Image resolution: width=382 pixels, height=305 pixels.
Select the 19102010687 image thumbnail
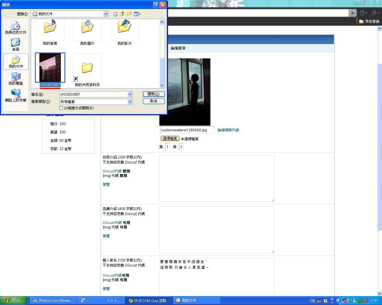50,68
